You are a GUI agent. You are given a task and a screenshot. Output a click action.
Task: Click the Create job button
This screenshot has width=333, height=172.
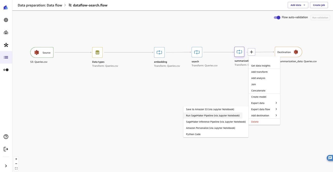coord(319,5)
